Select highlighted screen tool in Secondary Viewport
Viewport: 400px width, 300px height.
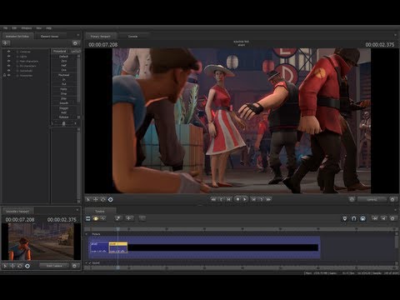pyautogui.click(x=27, y=266)
